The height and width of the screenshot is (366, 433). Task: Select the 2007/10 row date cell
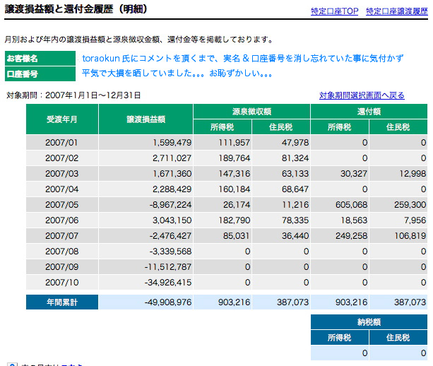(61, 282)
